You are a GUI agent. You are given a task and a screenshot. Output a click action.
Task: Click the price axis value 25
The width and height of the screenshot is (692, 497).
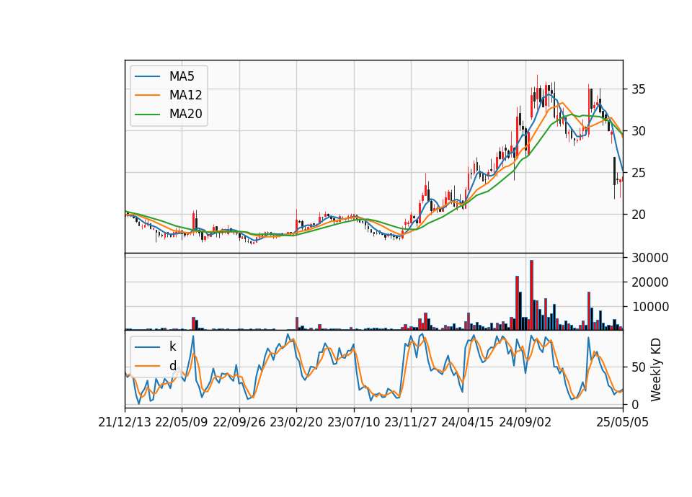[638, 173]
